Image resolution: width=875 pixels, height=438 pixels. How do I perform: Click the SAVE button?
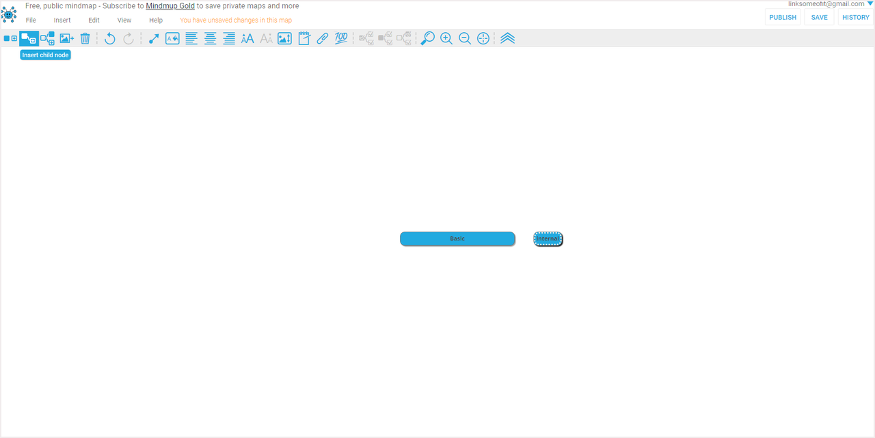[819, 17]
